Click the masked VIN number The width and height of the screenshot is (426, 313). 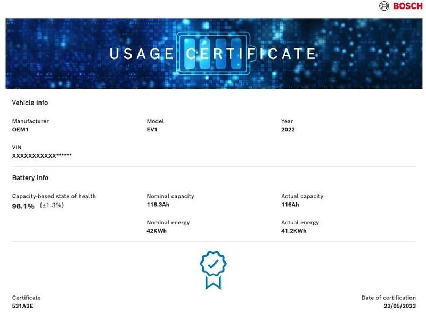42,156
